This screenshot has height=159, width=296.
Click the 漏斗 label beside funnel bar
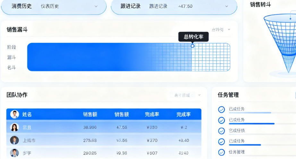coord(12,57)
